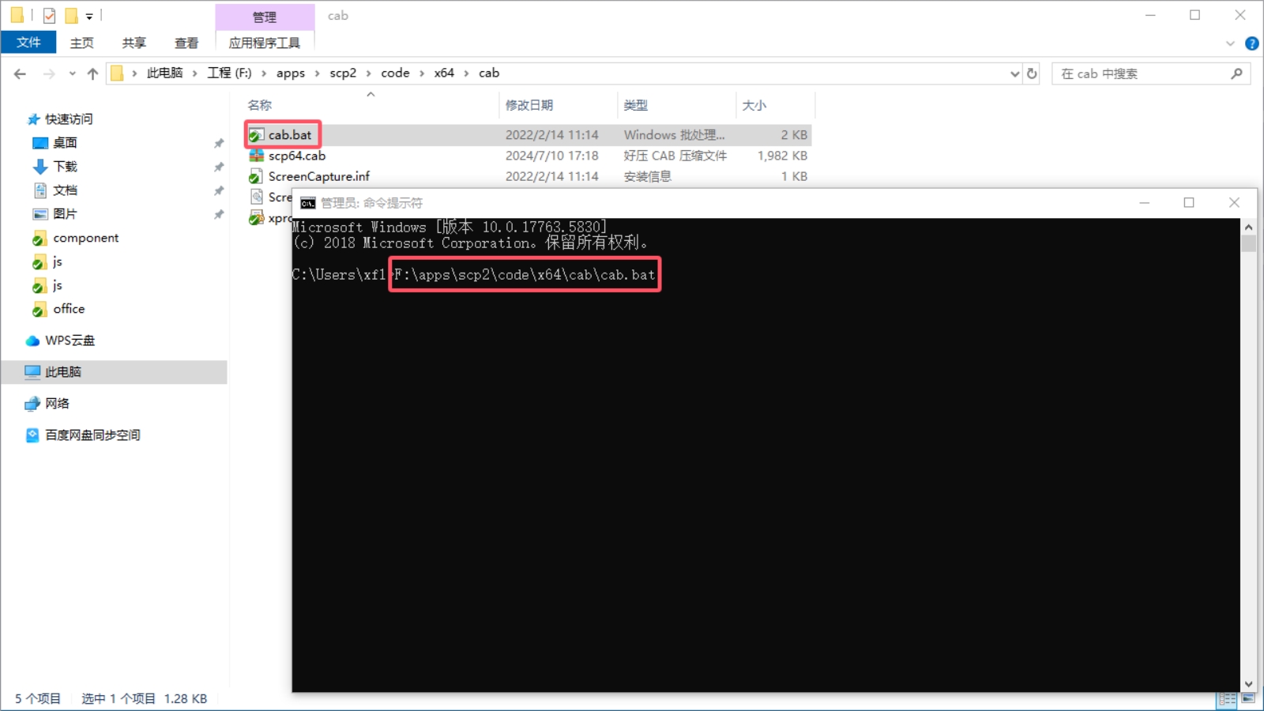Open WPS云盘 in navigation pane

(70, 340)
